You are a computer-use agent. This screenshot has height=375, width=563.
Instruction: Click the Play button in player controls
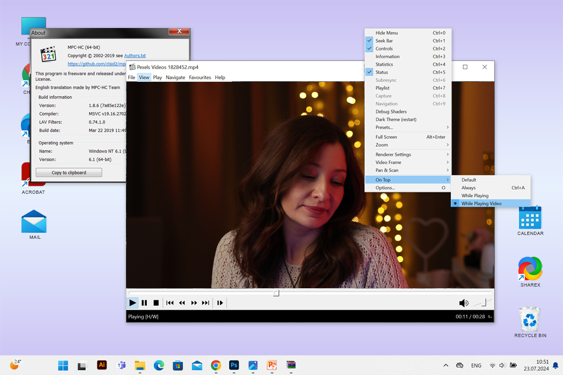pyautogui.click(x=133, y=303)
